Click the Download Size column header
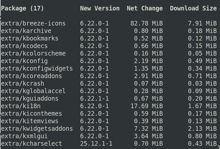 [193, 8]
